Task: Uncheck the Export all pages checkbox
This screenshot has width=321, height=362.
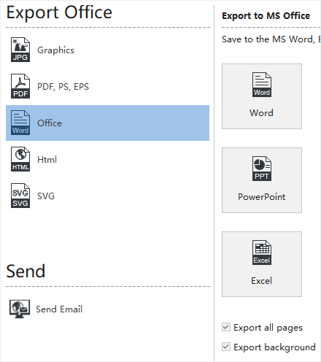Action: [226, 327]
